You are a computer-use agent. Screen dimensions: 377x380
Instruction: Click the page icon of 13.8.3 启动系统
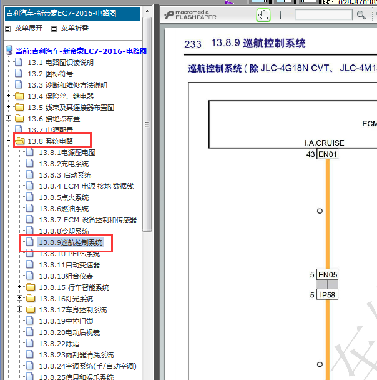30,174
